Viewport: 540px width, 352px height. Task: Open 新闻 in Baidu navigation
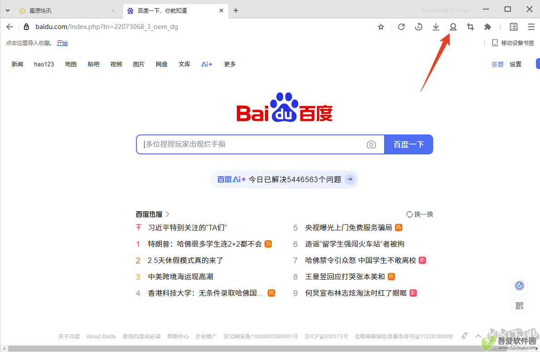pyautogui.click(x=17, y=64)
